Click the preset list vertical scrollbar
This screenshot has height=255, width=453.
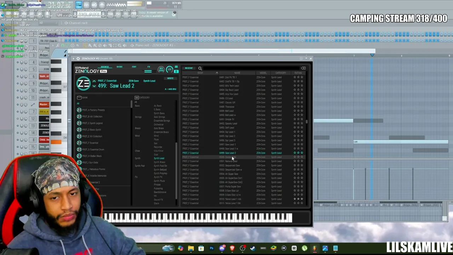(307, 122)
